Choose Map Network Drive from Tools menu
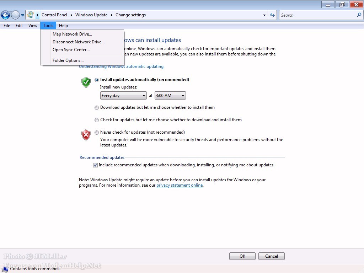The width and height of the screenshot is (364, 273). [82, 34]
